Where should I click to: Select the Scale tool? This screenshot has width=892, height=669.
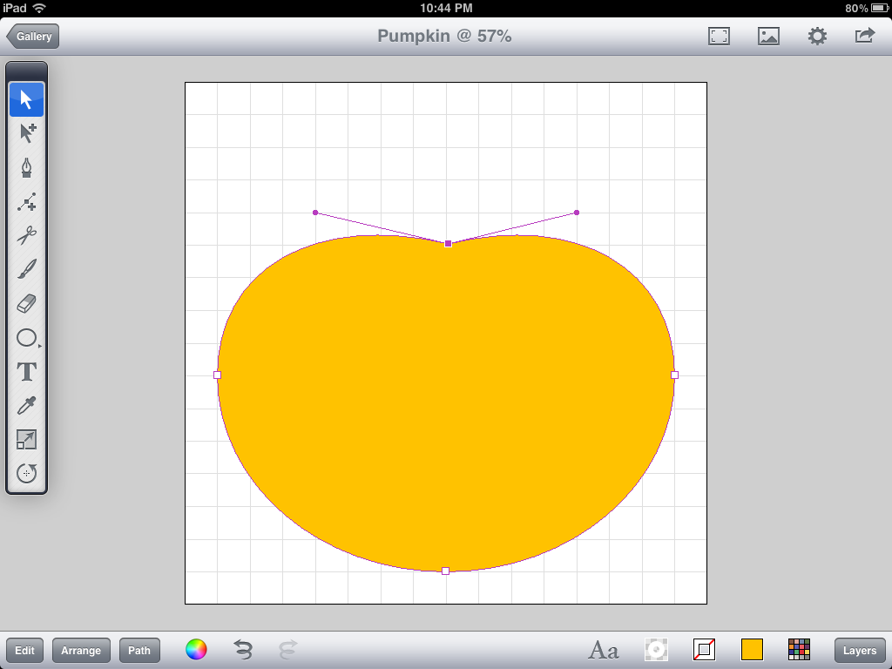26,440
